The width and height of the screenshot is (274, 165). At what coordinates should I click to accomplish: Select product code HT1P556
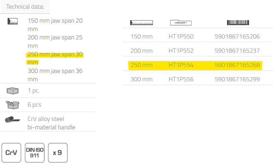click(x=181, y=79)
